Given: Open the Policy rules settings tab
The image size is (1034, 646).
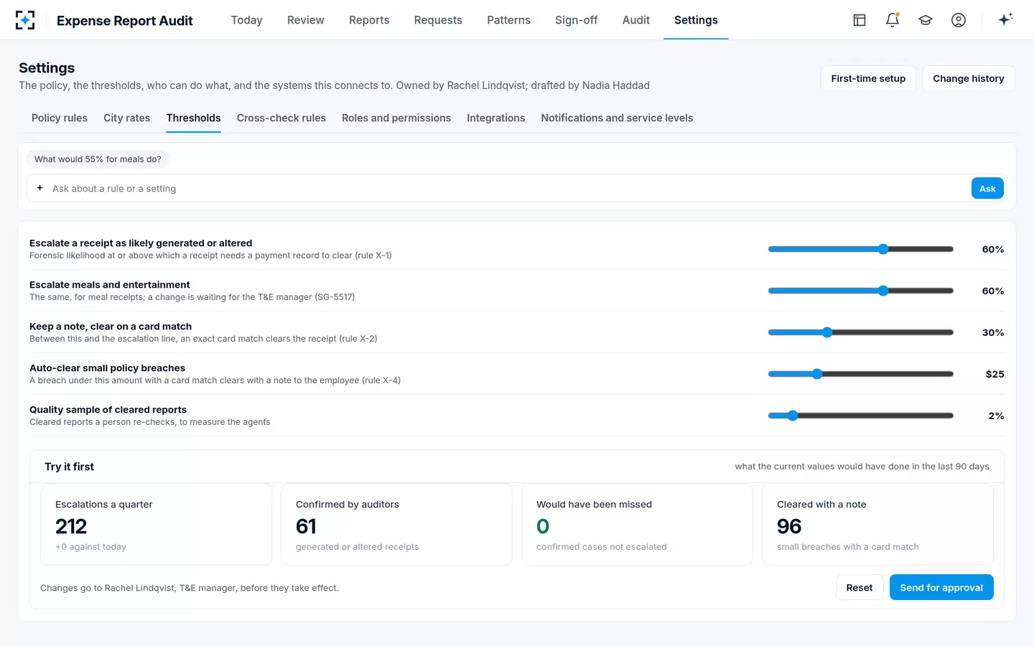Looking at the screenshot, I should point(60,118).
